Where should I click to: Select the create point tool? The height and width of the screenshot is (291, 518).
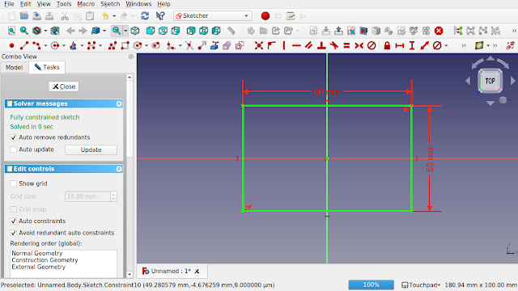pyautogui.click(x=11, y=45)
